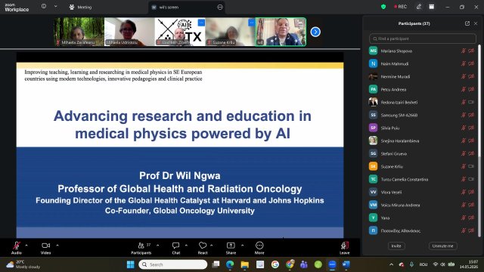Viewport: 484px width, 272px height.
Task: Expand the React options caret
Action: coord(212,245)
